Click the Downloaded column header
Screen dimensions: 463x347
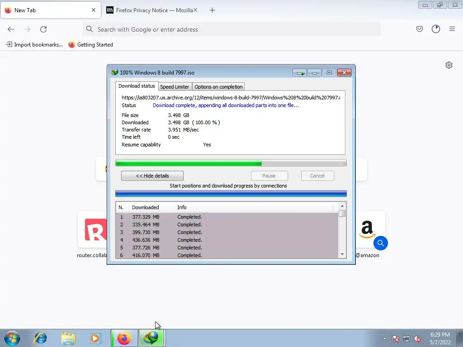(151, 207)
